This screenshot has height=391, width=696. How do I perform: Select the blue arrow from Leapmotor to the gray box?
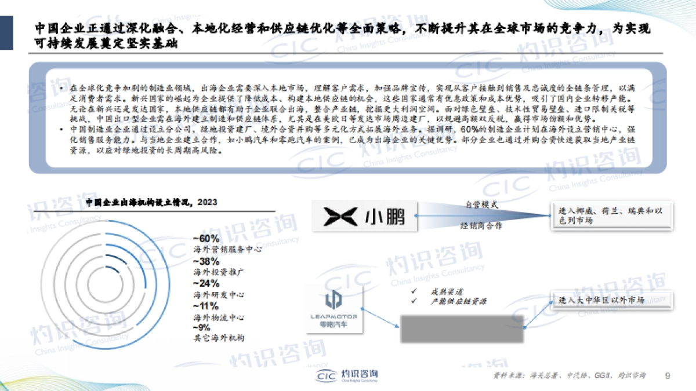[381, 319]
